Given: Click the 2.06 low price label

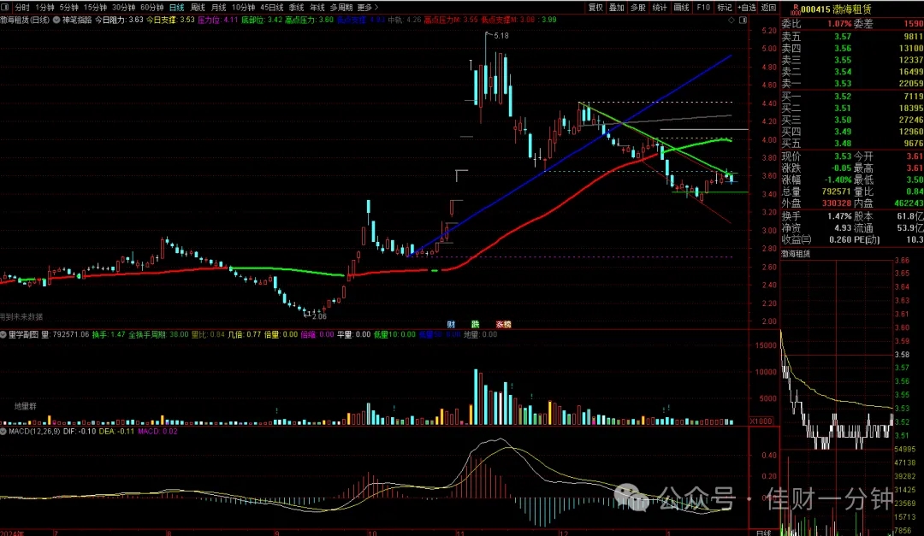Looking at the screenshot, I should click(319, 316).
